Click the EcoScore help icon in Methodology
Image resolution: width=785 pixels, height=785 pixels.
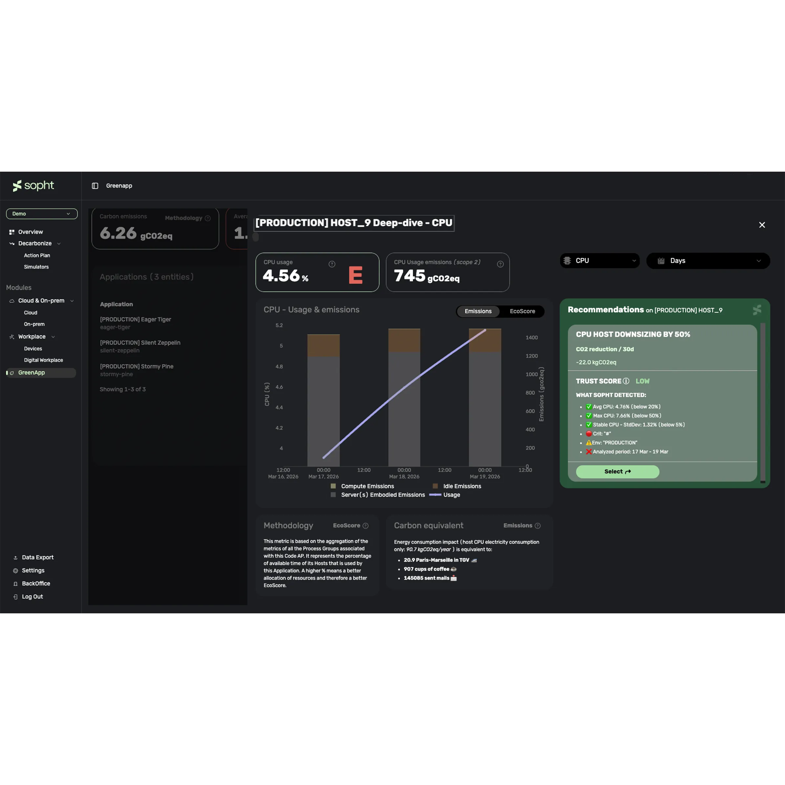click(366, 526)
